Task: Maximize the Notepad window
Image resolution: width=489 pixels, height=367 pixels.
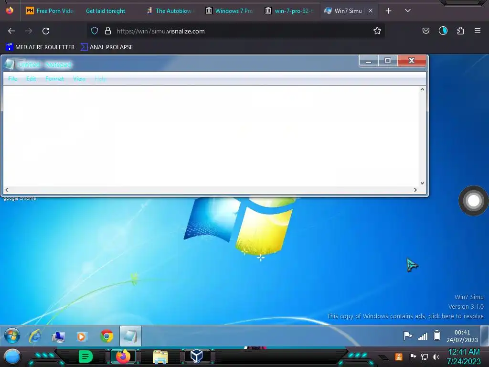Action: point(388,61)
